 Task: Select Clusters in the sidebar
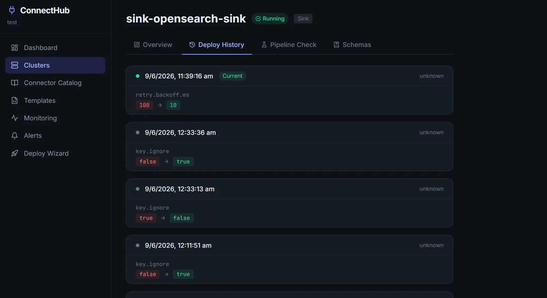[x=55, y=65]
